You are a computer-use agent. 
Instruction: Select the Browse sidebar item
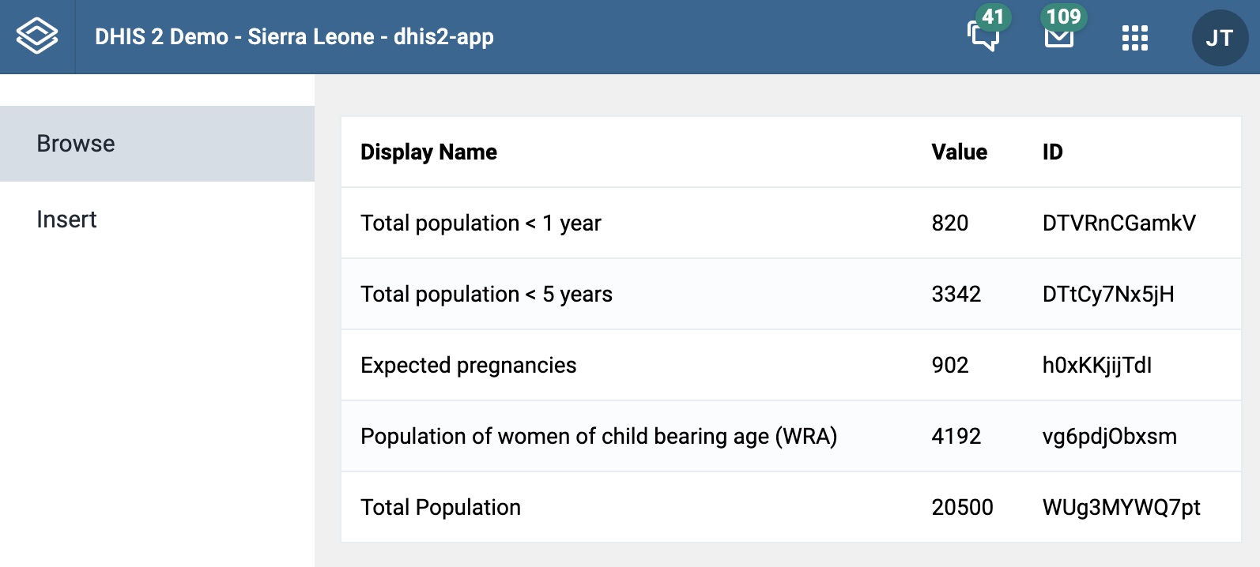(x=157, y=144)
